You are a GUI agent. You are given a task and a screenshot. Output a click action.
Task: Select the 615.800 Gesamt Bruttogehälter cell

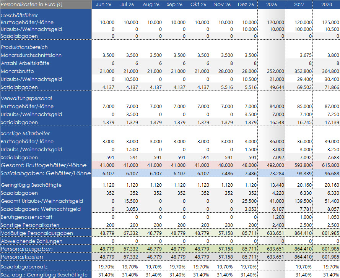(330, 165)
